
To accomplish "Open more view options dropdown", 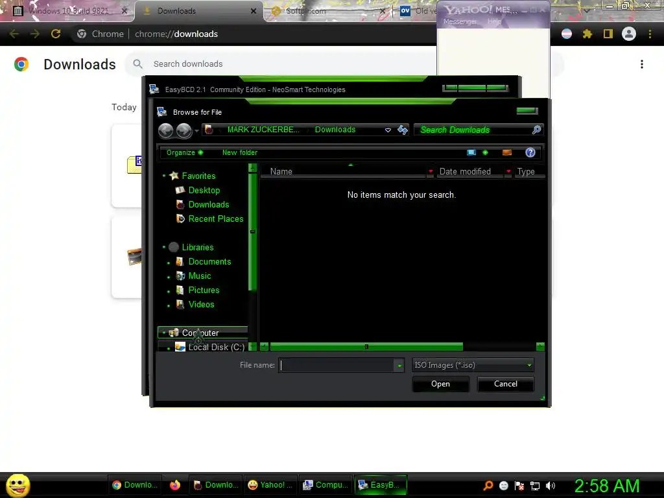I will point(485,152).
